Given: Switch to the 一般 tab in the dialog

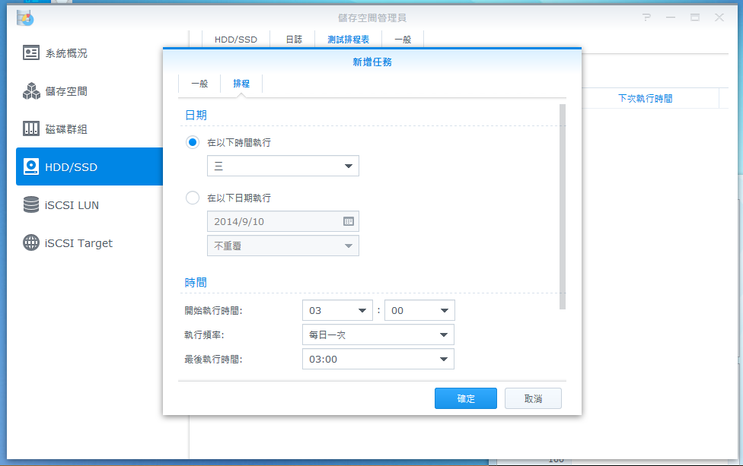Looking at the screenshot, I should (x=199, y=84).
